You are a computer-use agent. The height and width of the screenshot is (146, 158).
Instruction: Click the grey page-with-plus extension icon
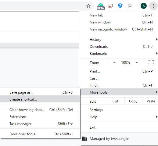[130, 6]
